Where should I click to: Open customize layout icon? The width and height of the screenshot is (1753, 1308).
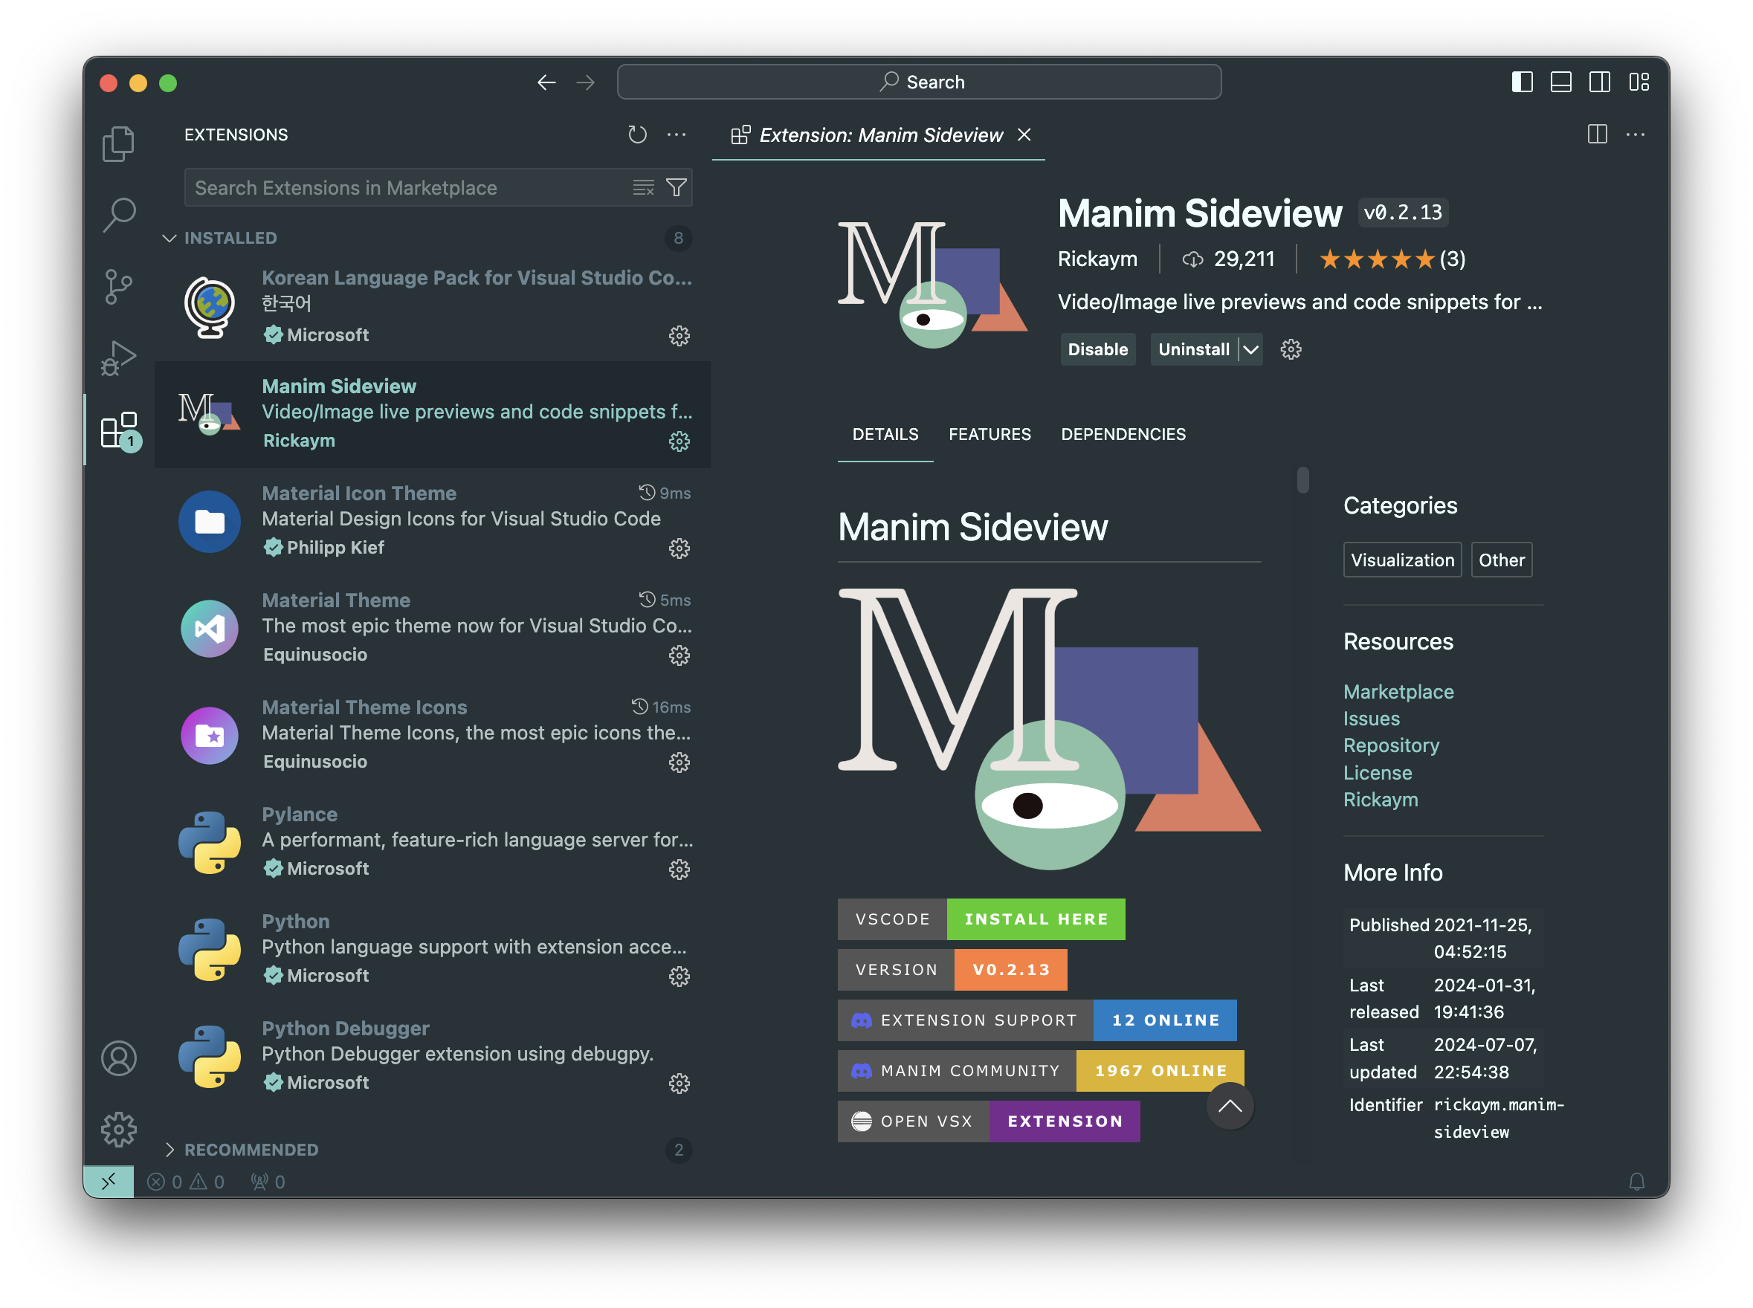point(1639,82)
